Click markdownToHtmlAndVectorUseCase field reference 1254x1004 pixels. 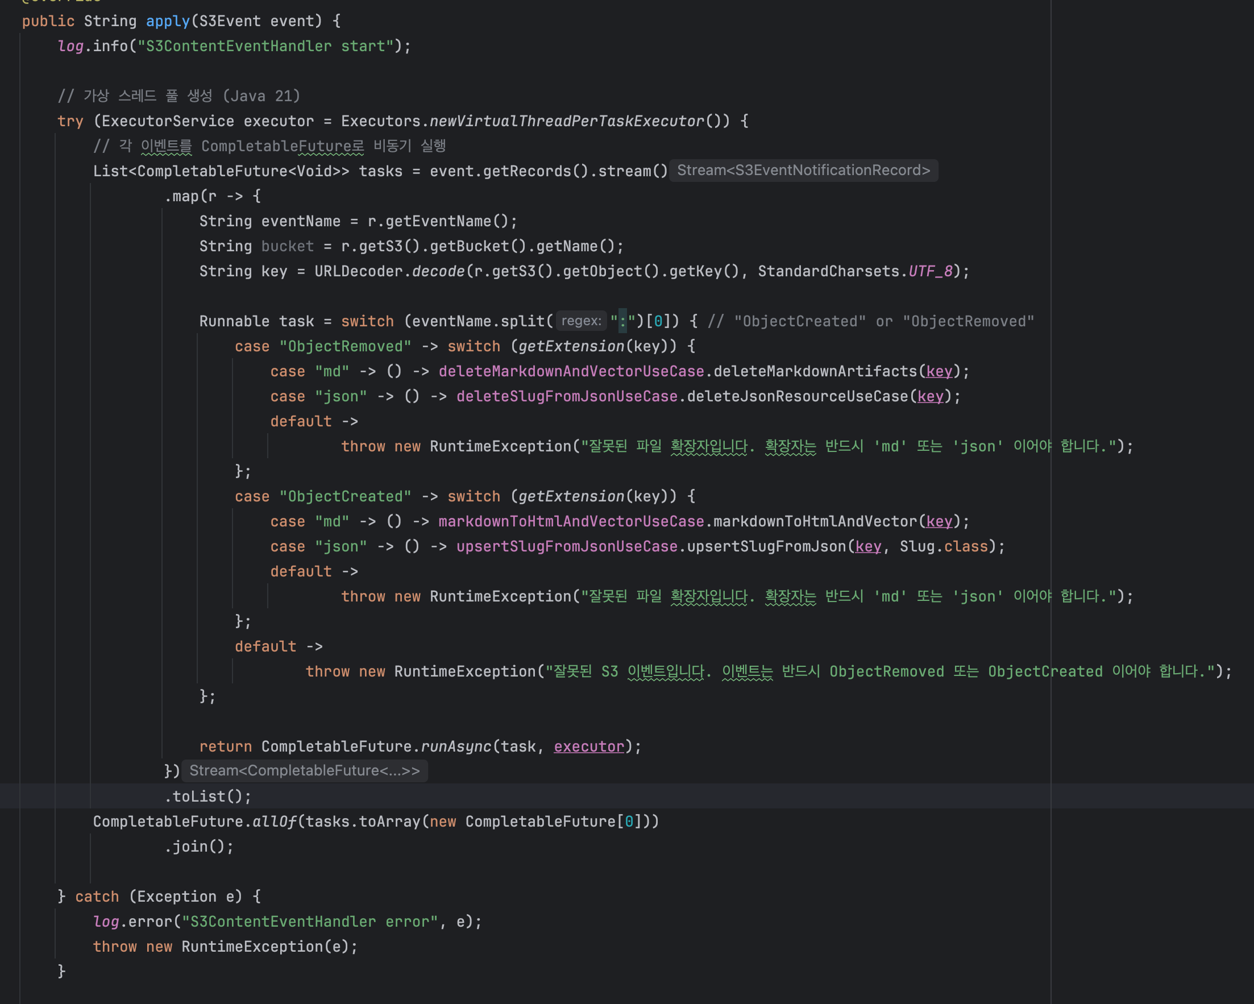click(x=571, y=521)
